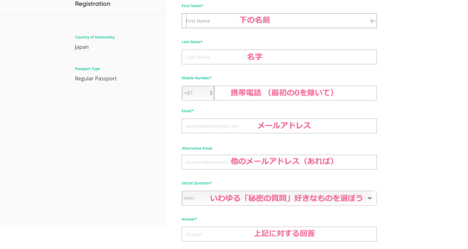Click into the Alternative Email field
Image resolution: width=468 pixels, height=249 pixels.
tap(279, 162)
